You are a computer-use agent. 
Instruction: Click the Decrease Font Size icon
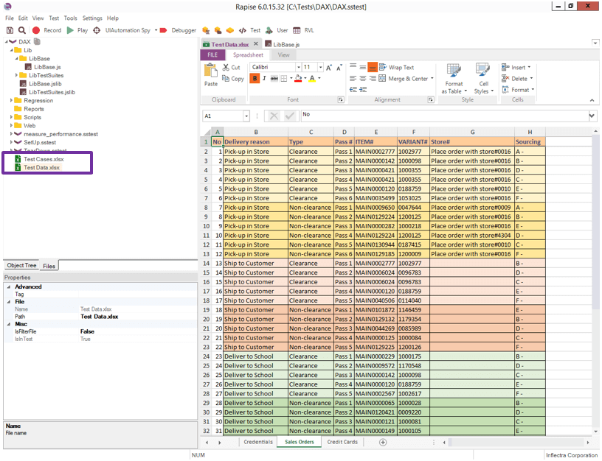coord(339,68)
